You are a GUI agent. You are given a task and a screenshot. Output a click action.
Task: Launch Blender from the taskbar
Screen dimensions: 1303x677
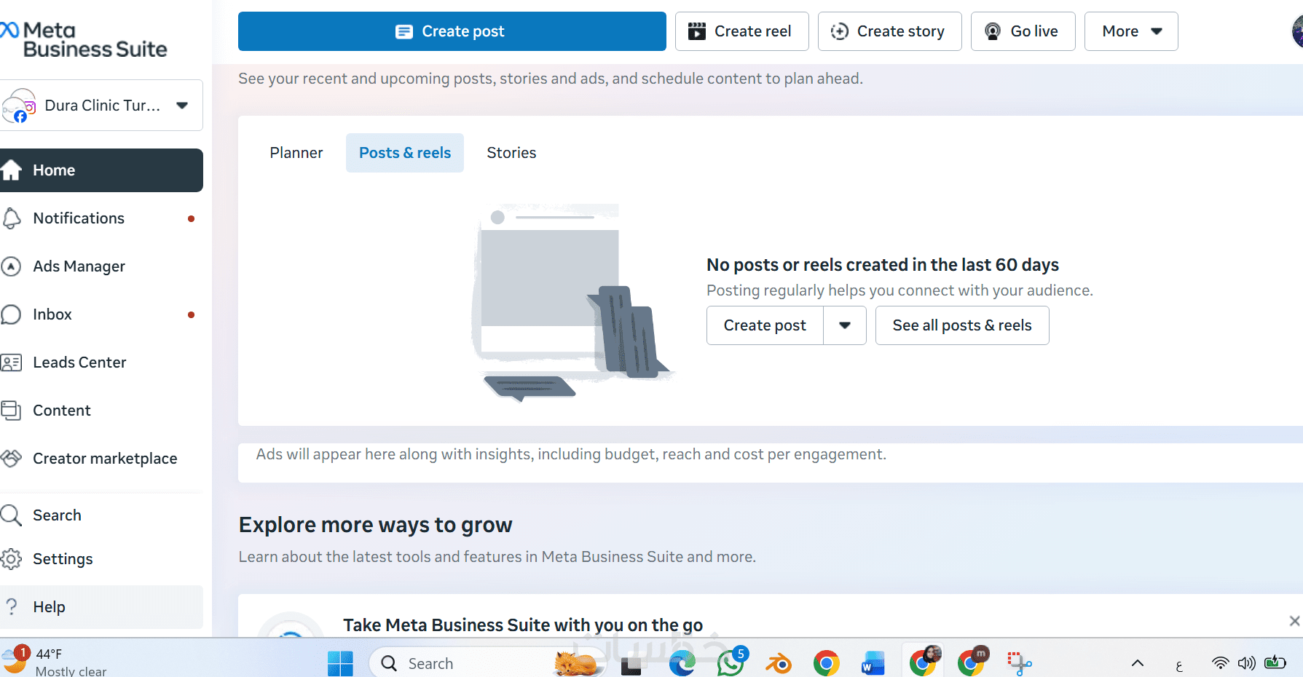pyautogui.click(x=779, y=663)
